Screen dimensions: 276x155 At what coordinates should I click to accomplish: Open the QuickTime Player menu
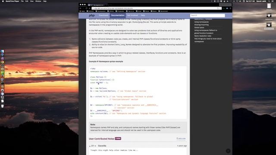13,1
